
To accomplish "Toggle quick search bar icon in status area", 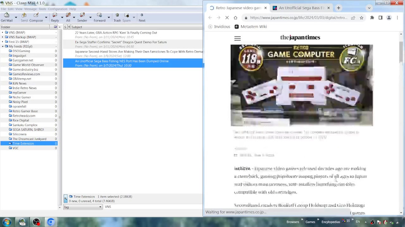I will 65,198.
